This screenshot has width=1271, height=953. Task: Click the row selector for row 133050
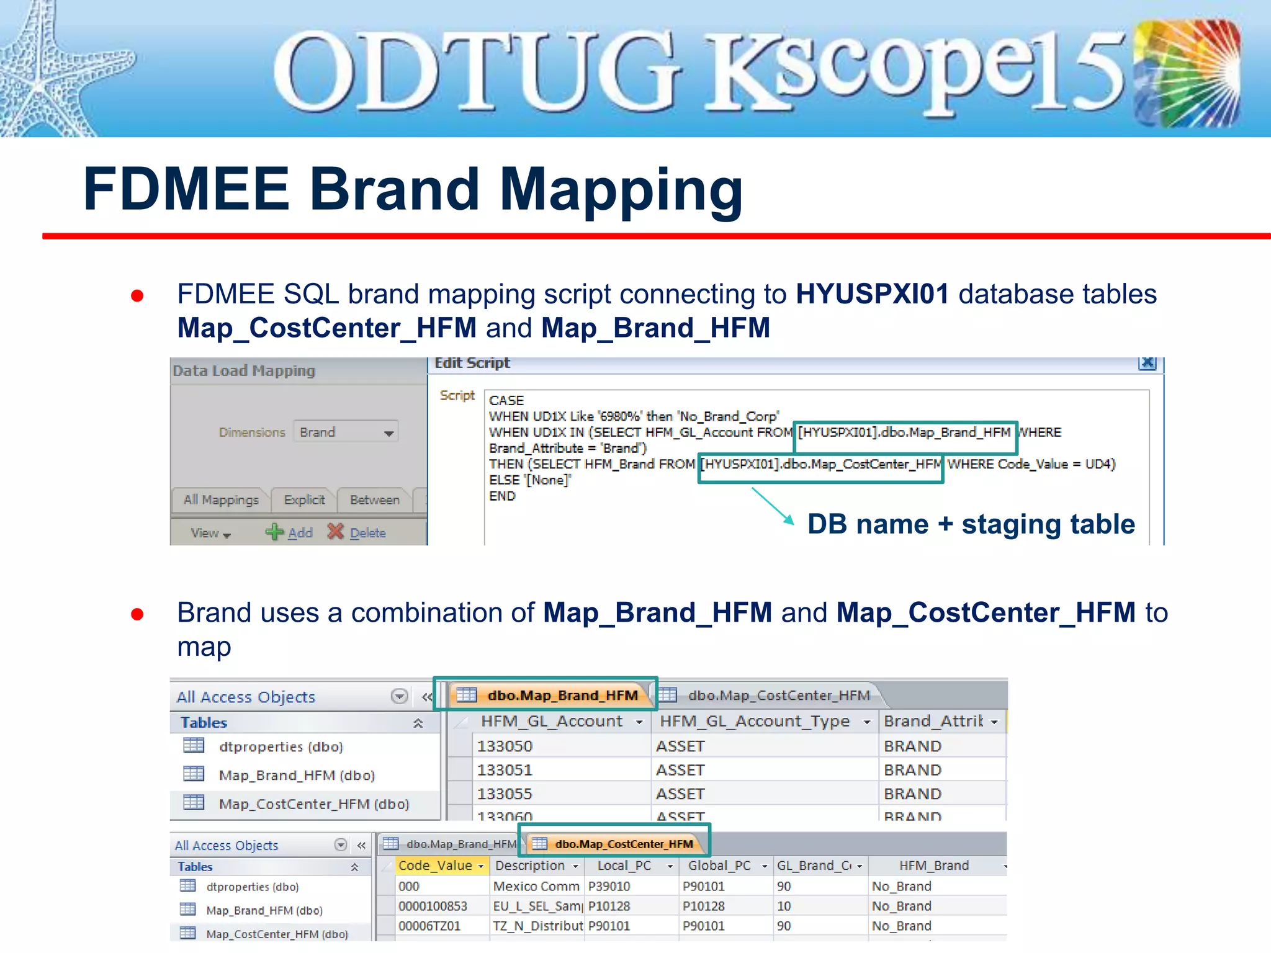coord(459,746)
